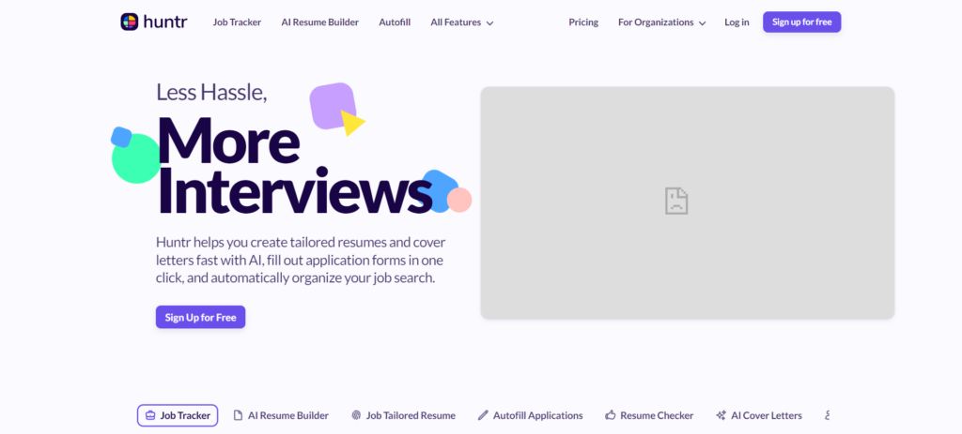
Task: Click the document icon beside AI Resume Builder
Action: tap(239, 415)
